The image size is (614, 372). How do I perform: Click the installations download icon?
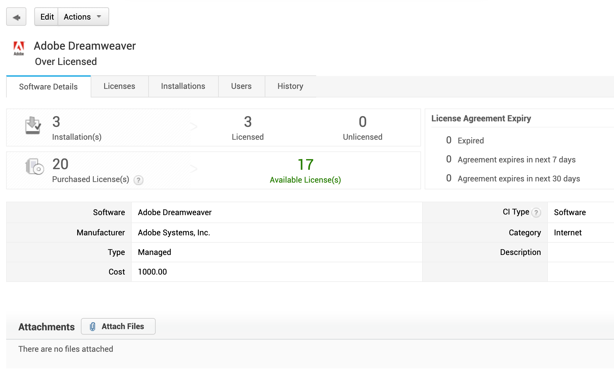33,125
